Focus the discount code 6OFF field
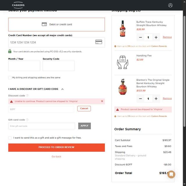 coord(41,109)
